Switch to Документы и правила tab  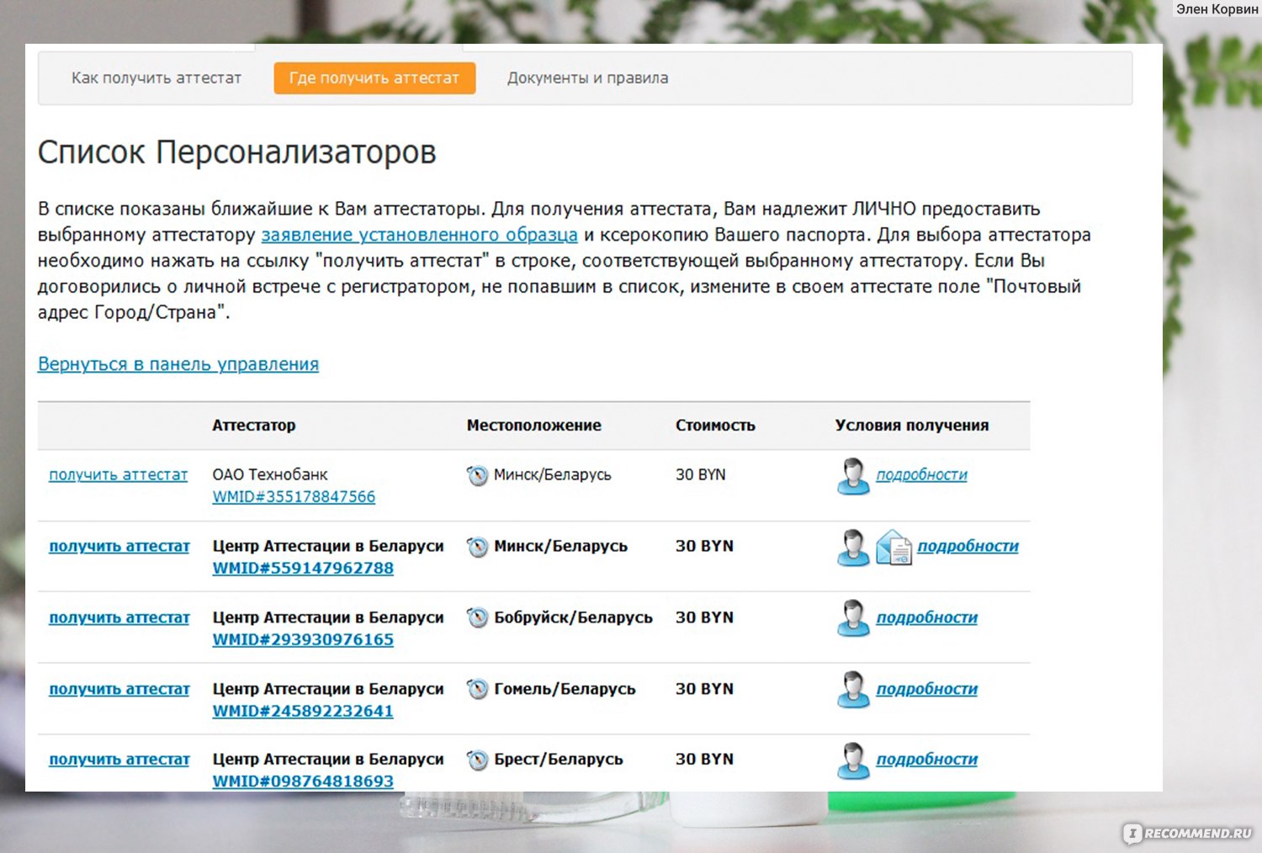[x=587, y=78]
